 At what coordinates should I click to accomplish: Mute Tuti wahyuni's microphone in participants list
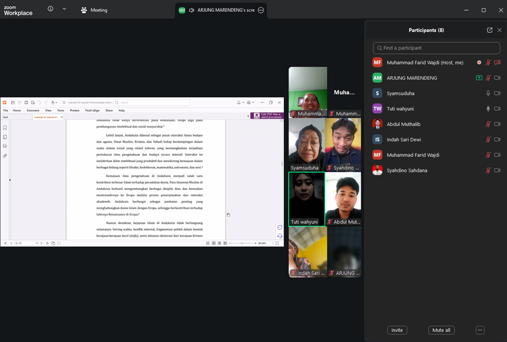pyautogui.click(x=488, y=108)
